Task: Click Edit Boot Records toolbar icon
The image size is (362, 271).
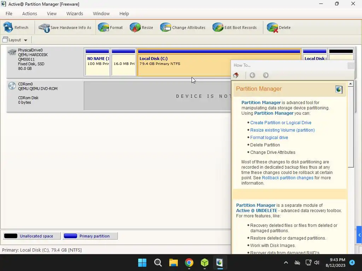Action: [x=218, y=28]
